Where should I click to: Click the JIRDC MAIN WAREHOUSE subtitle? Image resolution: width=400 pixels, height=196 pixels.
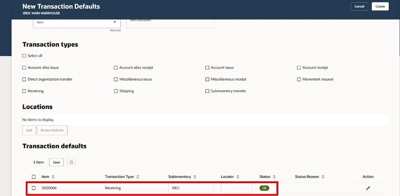click(41, 13)
